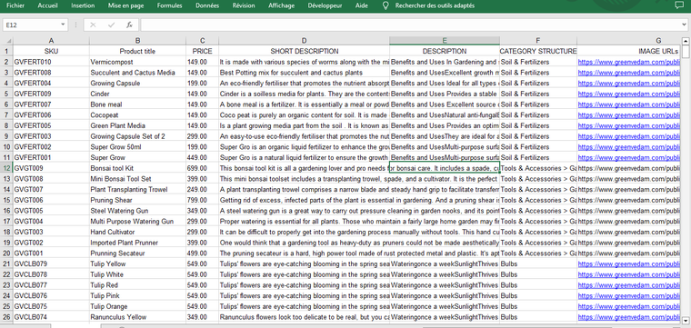
Task: Open the Données ribbon tab
Action: coord(207,5)
